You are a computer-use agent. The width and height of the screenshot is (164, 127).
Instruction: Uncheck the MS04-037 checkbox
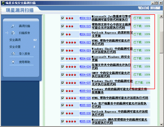[63, 83]
